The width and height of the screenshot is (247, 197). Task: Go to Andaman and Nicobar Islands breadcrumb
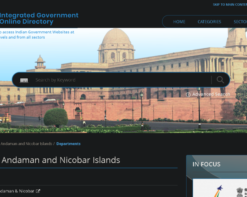click(26, 144)
